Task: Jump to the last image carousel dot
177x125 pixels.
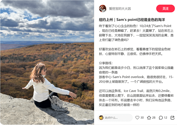Action: [x=59, y=120]
